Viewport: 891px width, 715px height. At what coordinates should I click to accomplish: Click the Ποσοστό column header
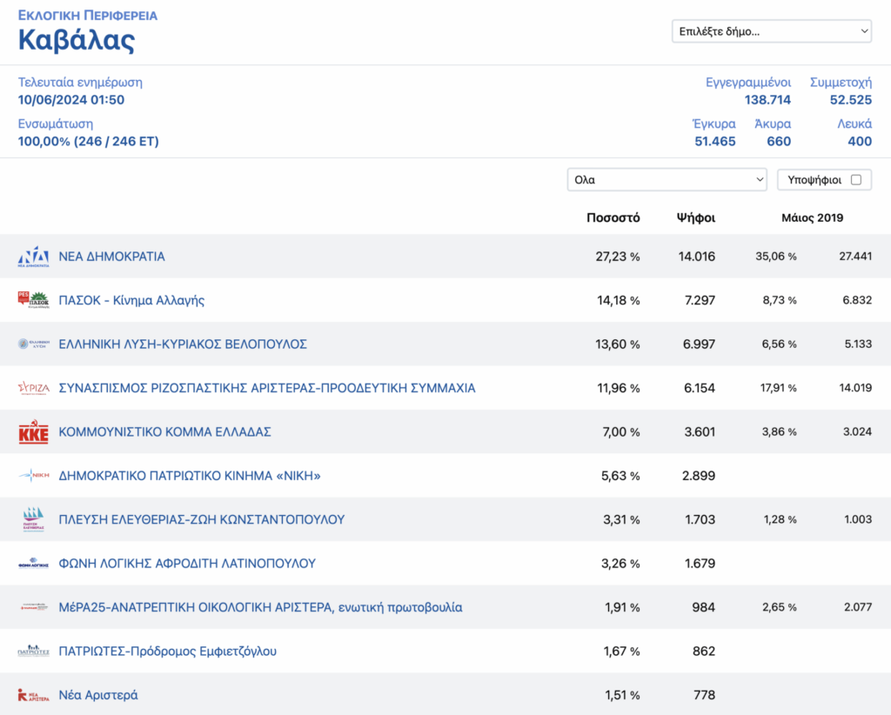[613, 217]
